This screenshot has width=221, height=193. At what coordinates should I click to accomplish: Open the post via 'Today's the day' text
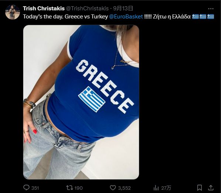point(43,17)
